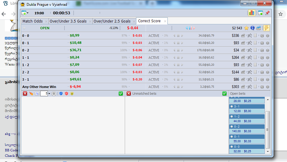Click the pause icon in 1 - 1 row

pyautogui.click(x=178, y=58)
